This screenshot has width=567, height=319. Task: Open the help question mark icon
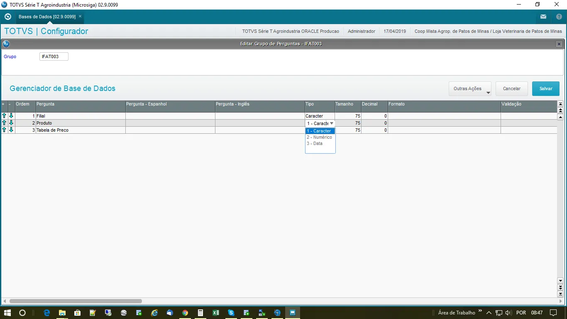click(x=559, y=17)
